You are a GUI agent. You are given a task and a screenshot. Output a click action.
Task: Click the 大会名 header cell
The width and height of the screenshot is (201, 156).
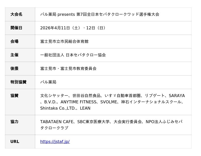[16, 14]
